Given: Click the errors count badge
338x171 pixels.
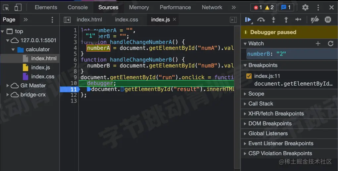Looking at the screenshot, I should 258,8.
